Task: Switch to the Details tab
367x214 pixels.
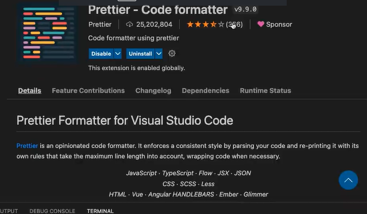Action: coord(30,91)
